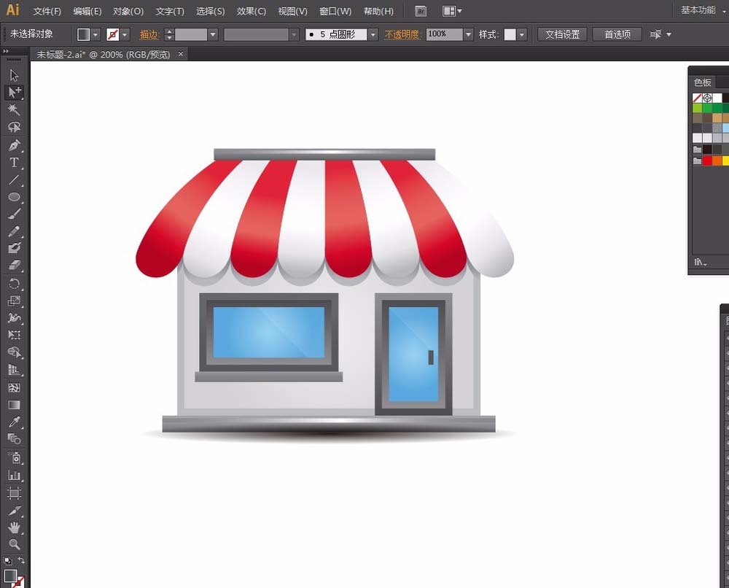The image size is (729, 588).
Task: Open the 视图(V) menu
Action: point(292,11)
